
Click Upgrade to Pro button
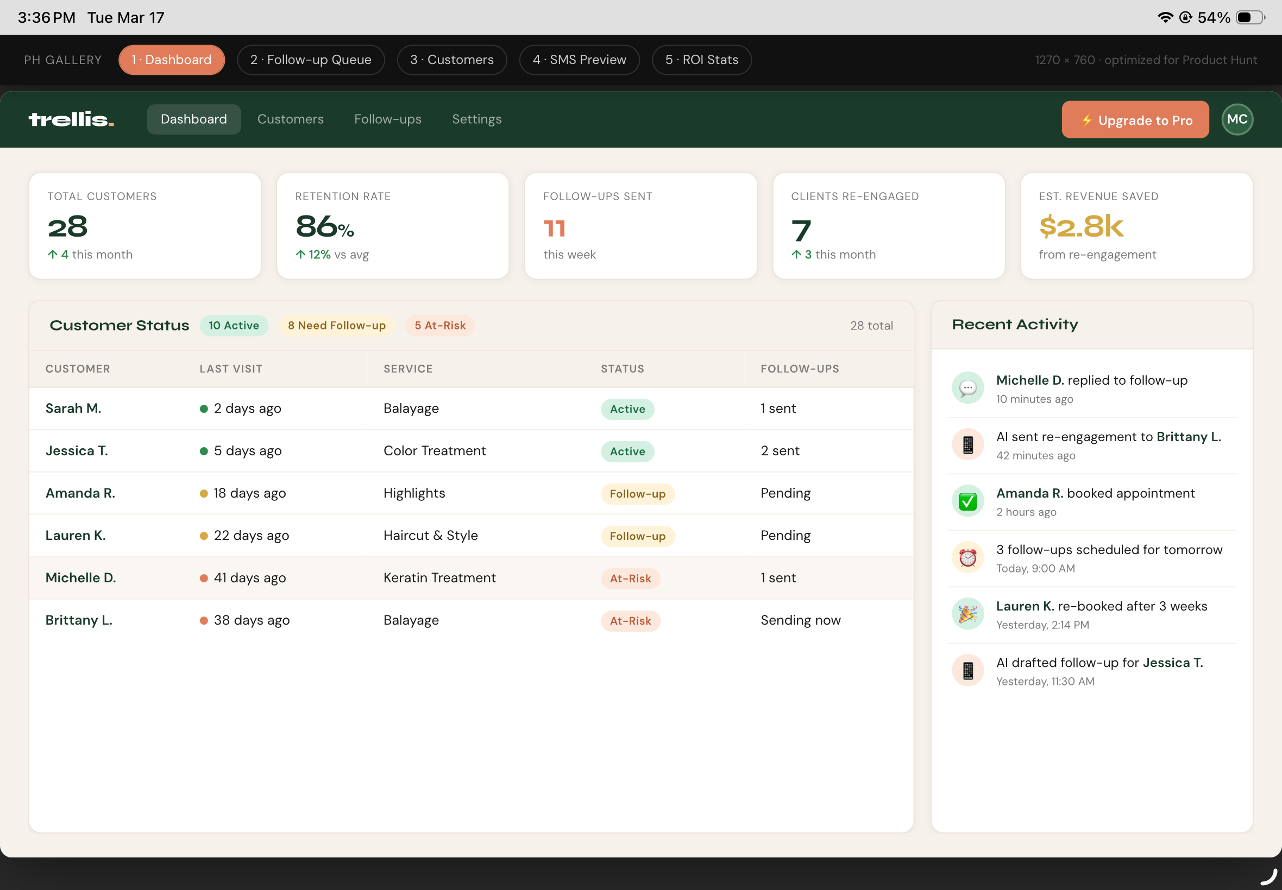coord(1135,120)
